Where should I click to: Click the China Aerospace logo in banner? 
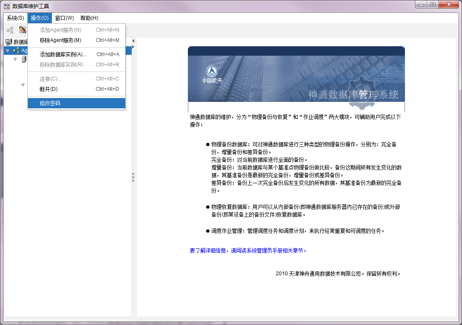point(212,74)
